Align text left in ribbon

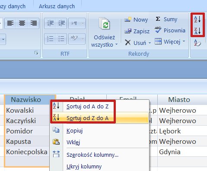click(x=10, y=23)
